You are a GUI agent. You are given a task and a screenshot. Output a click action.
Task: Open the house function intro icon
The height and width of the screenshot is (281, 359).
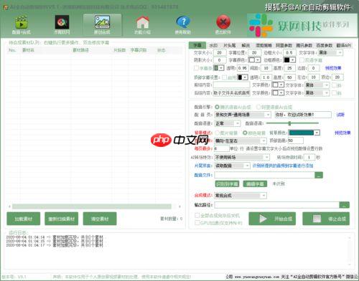pyautogui.click(x=142, y=25)
